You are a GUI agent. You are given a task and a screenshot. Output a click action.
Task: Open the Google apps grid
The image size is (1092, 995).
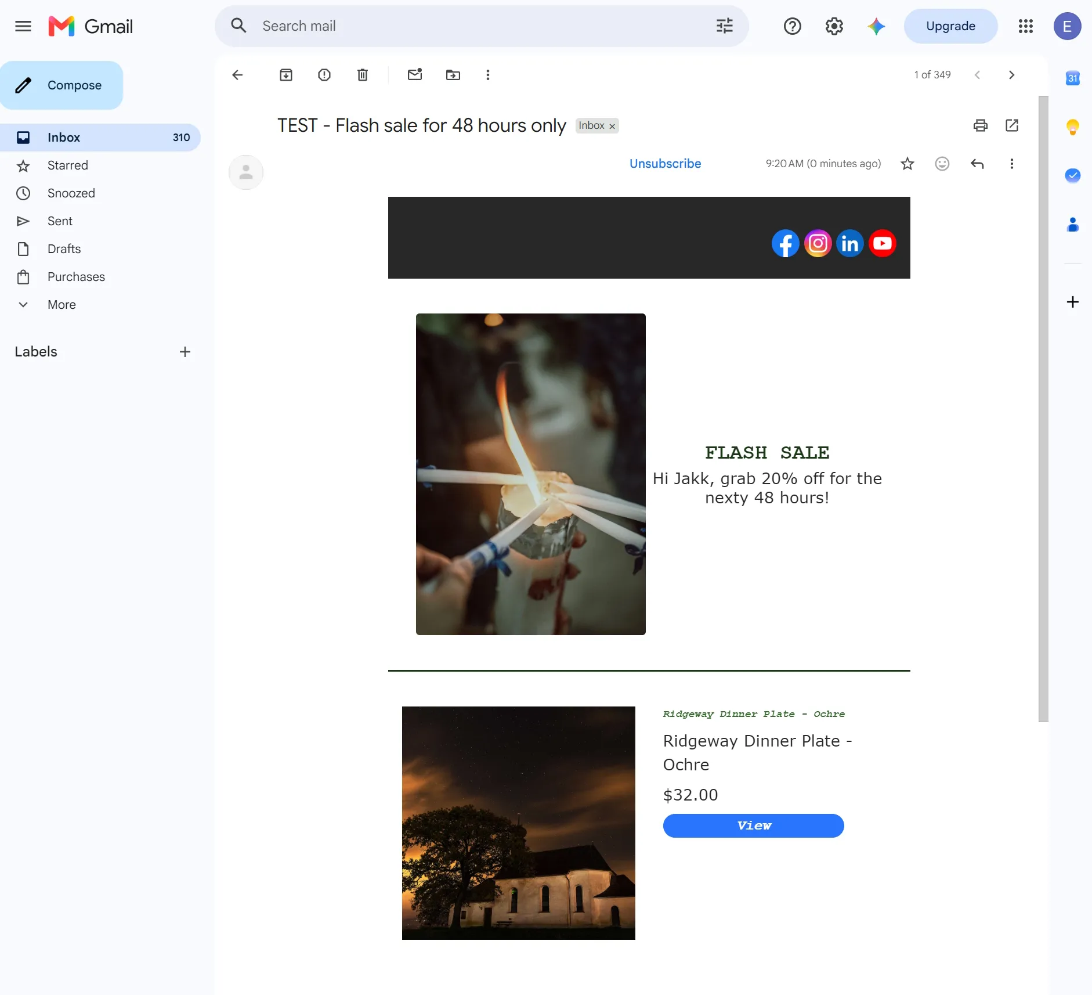[x=1026, y=26]
